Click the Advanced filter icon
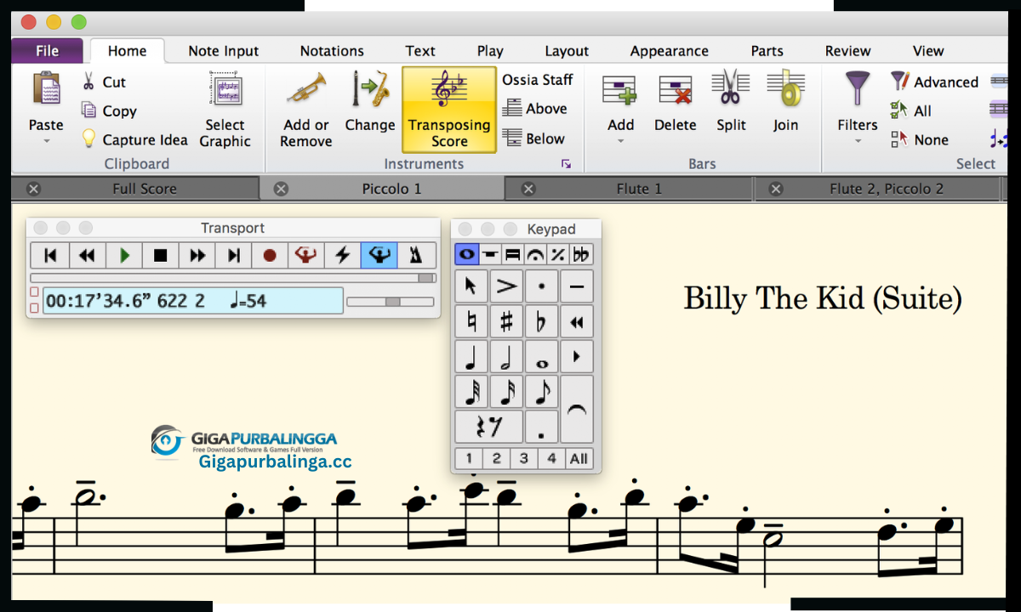Image resolution: width=1021 pixels, height=612 pixels. click(899, 82)
